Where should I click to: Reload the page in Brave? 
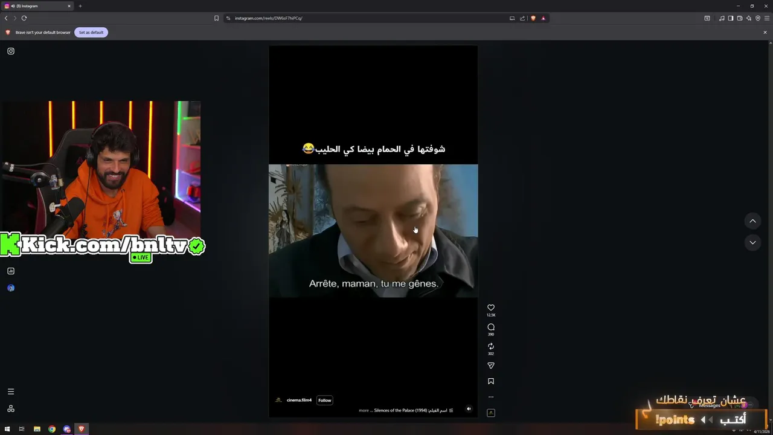[x=24, y=18]
